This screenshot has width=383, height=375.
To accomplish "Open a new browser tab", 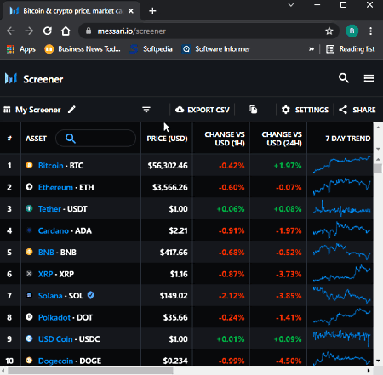I will [x=152, y=11].
